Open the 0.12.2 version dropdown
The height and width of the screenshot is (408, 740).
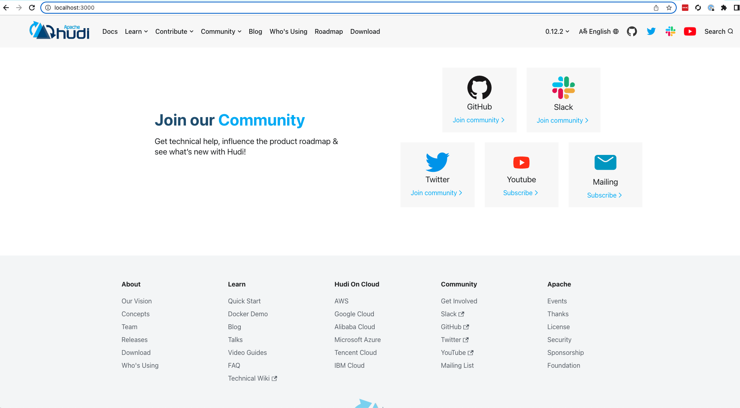pyautogui.click(x=557, y=31)
